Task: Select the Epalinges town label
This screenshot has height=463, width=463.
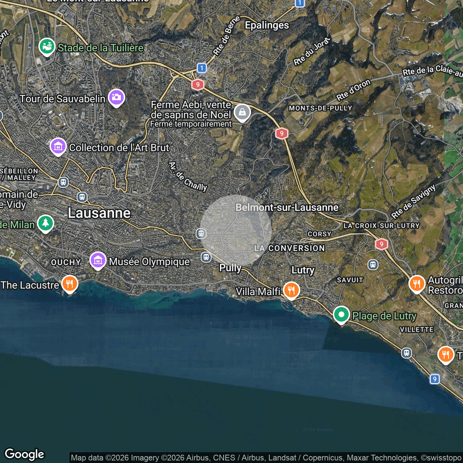Action: (x=267, y=25)
